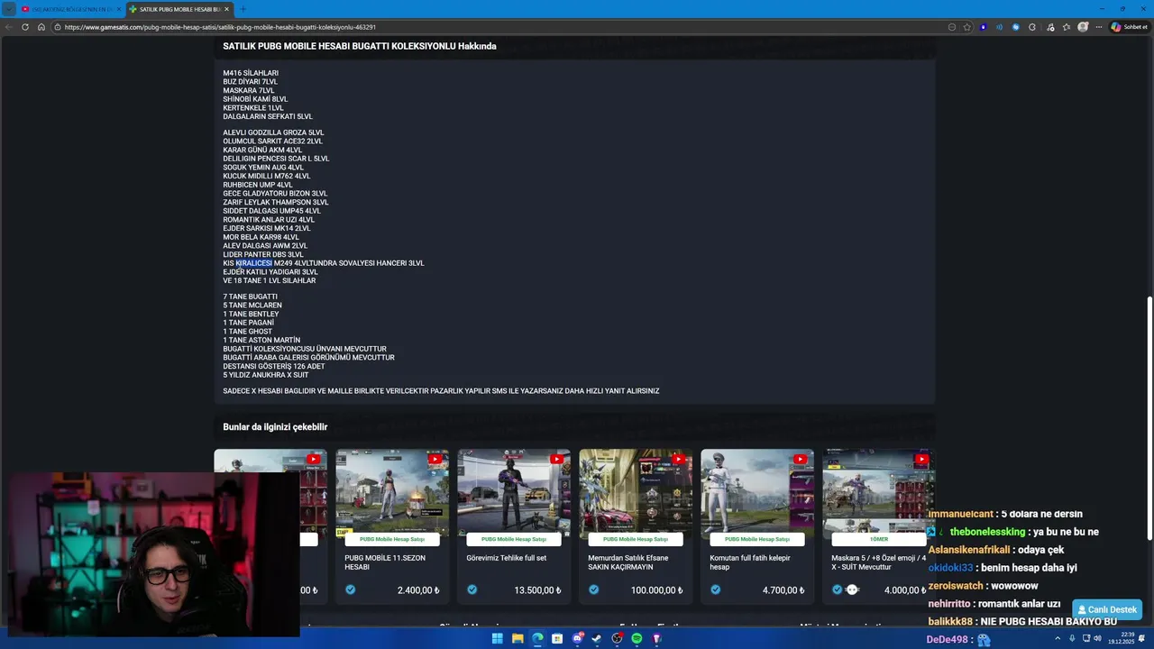The width and height of the screenshot is (1154, 649).
Task: Click the 10MER tag on Maskara card
Action: pyautogui.click(x=879, y=539)
